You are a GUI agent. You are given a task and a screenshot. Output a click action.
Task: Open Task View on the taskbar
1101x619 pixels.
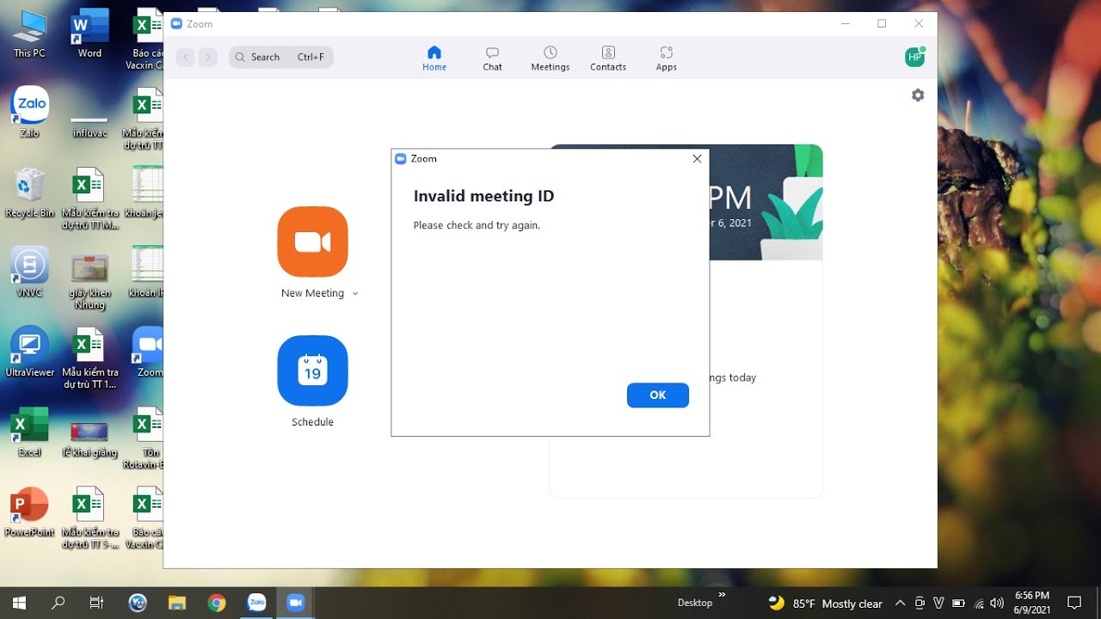(96, 603)
